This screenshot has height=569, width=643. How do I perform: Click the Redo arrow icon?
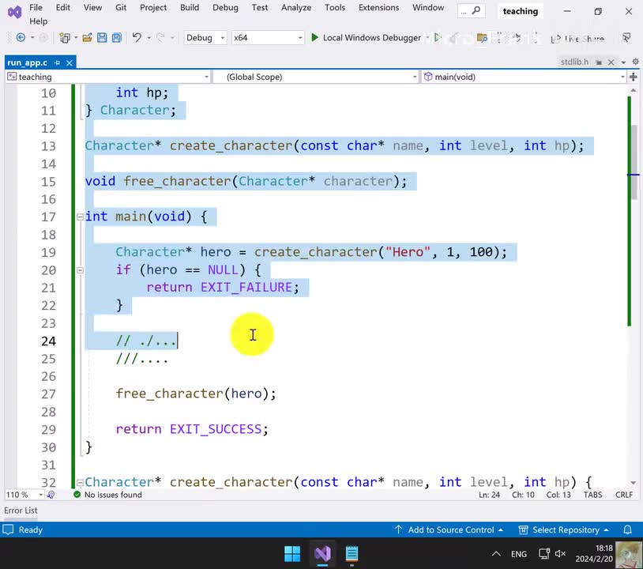pos(160,38)
